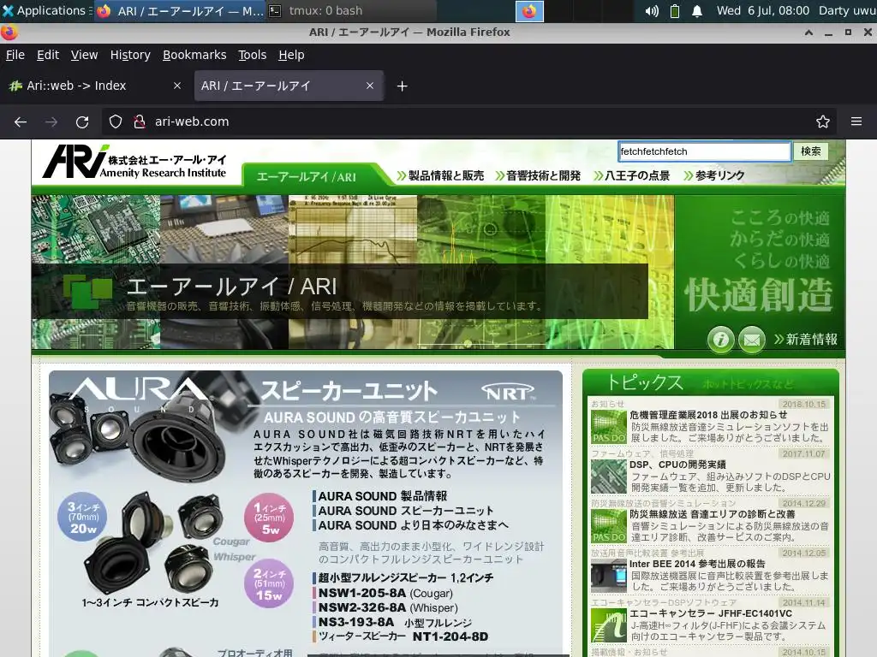This screenshot has height=657, width=877.
Task: Open the Firefox hamburger menu
Action: [856, 121]
